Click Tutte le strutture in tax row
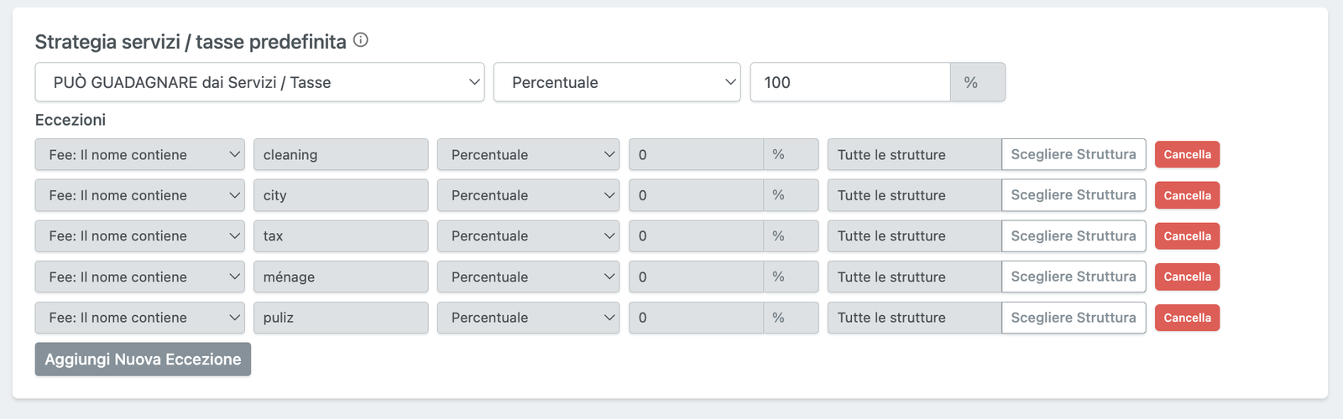The width and height of the screenshot is (1343, 419). [914, 236]
